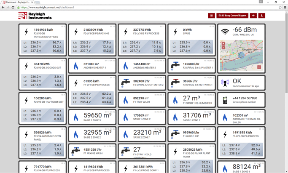Image resolution: width=288 pixels, height=173 pixels.
Task: Click the 3613381 kWh reading
Action: (143, 167)
